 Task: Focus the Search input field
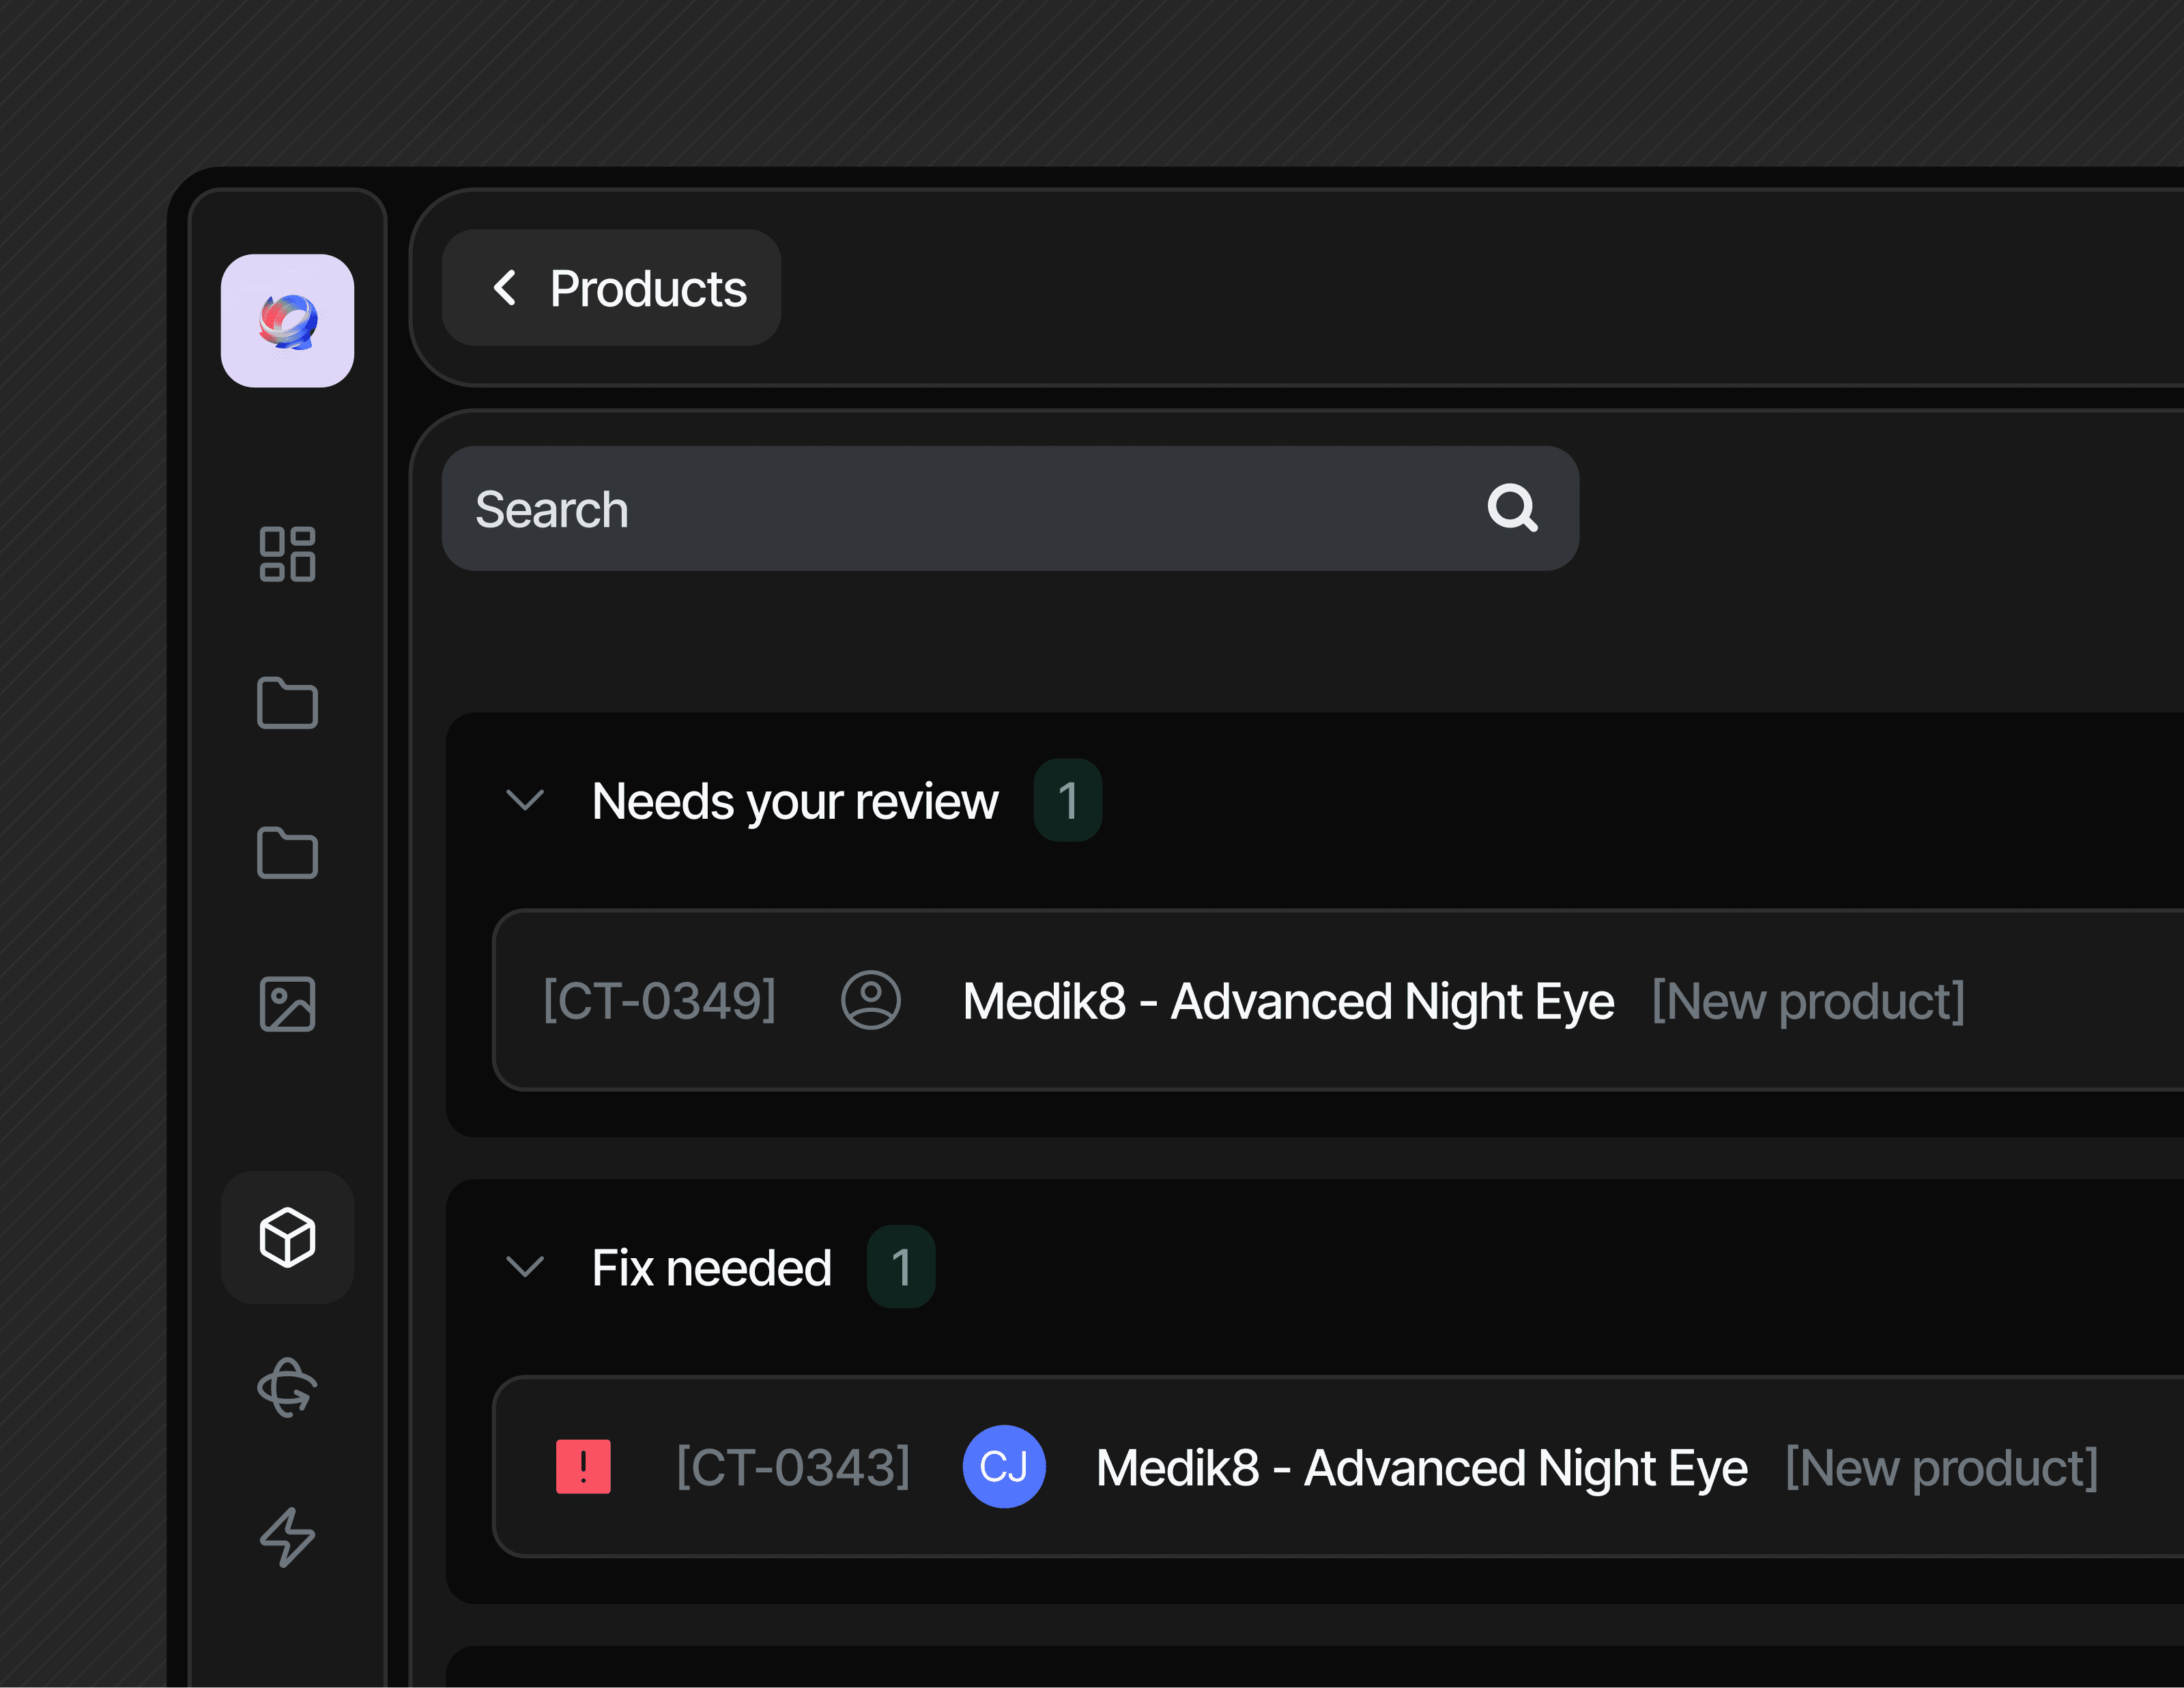[x=960, y=509]
